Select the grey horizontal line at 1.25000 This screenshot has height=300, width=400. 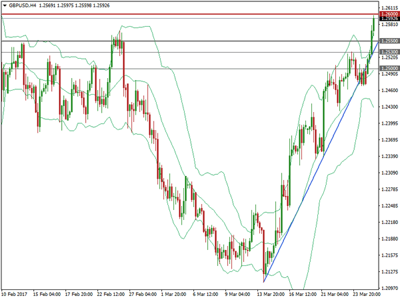click(190, 69)
